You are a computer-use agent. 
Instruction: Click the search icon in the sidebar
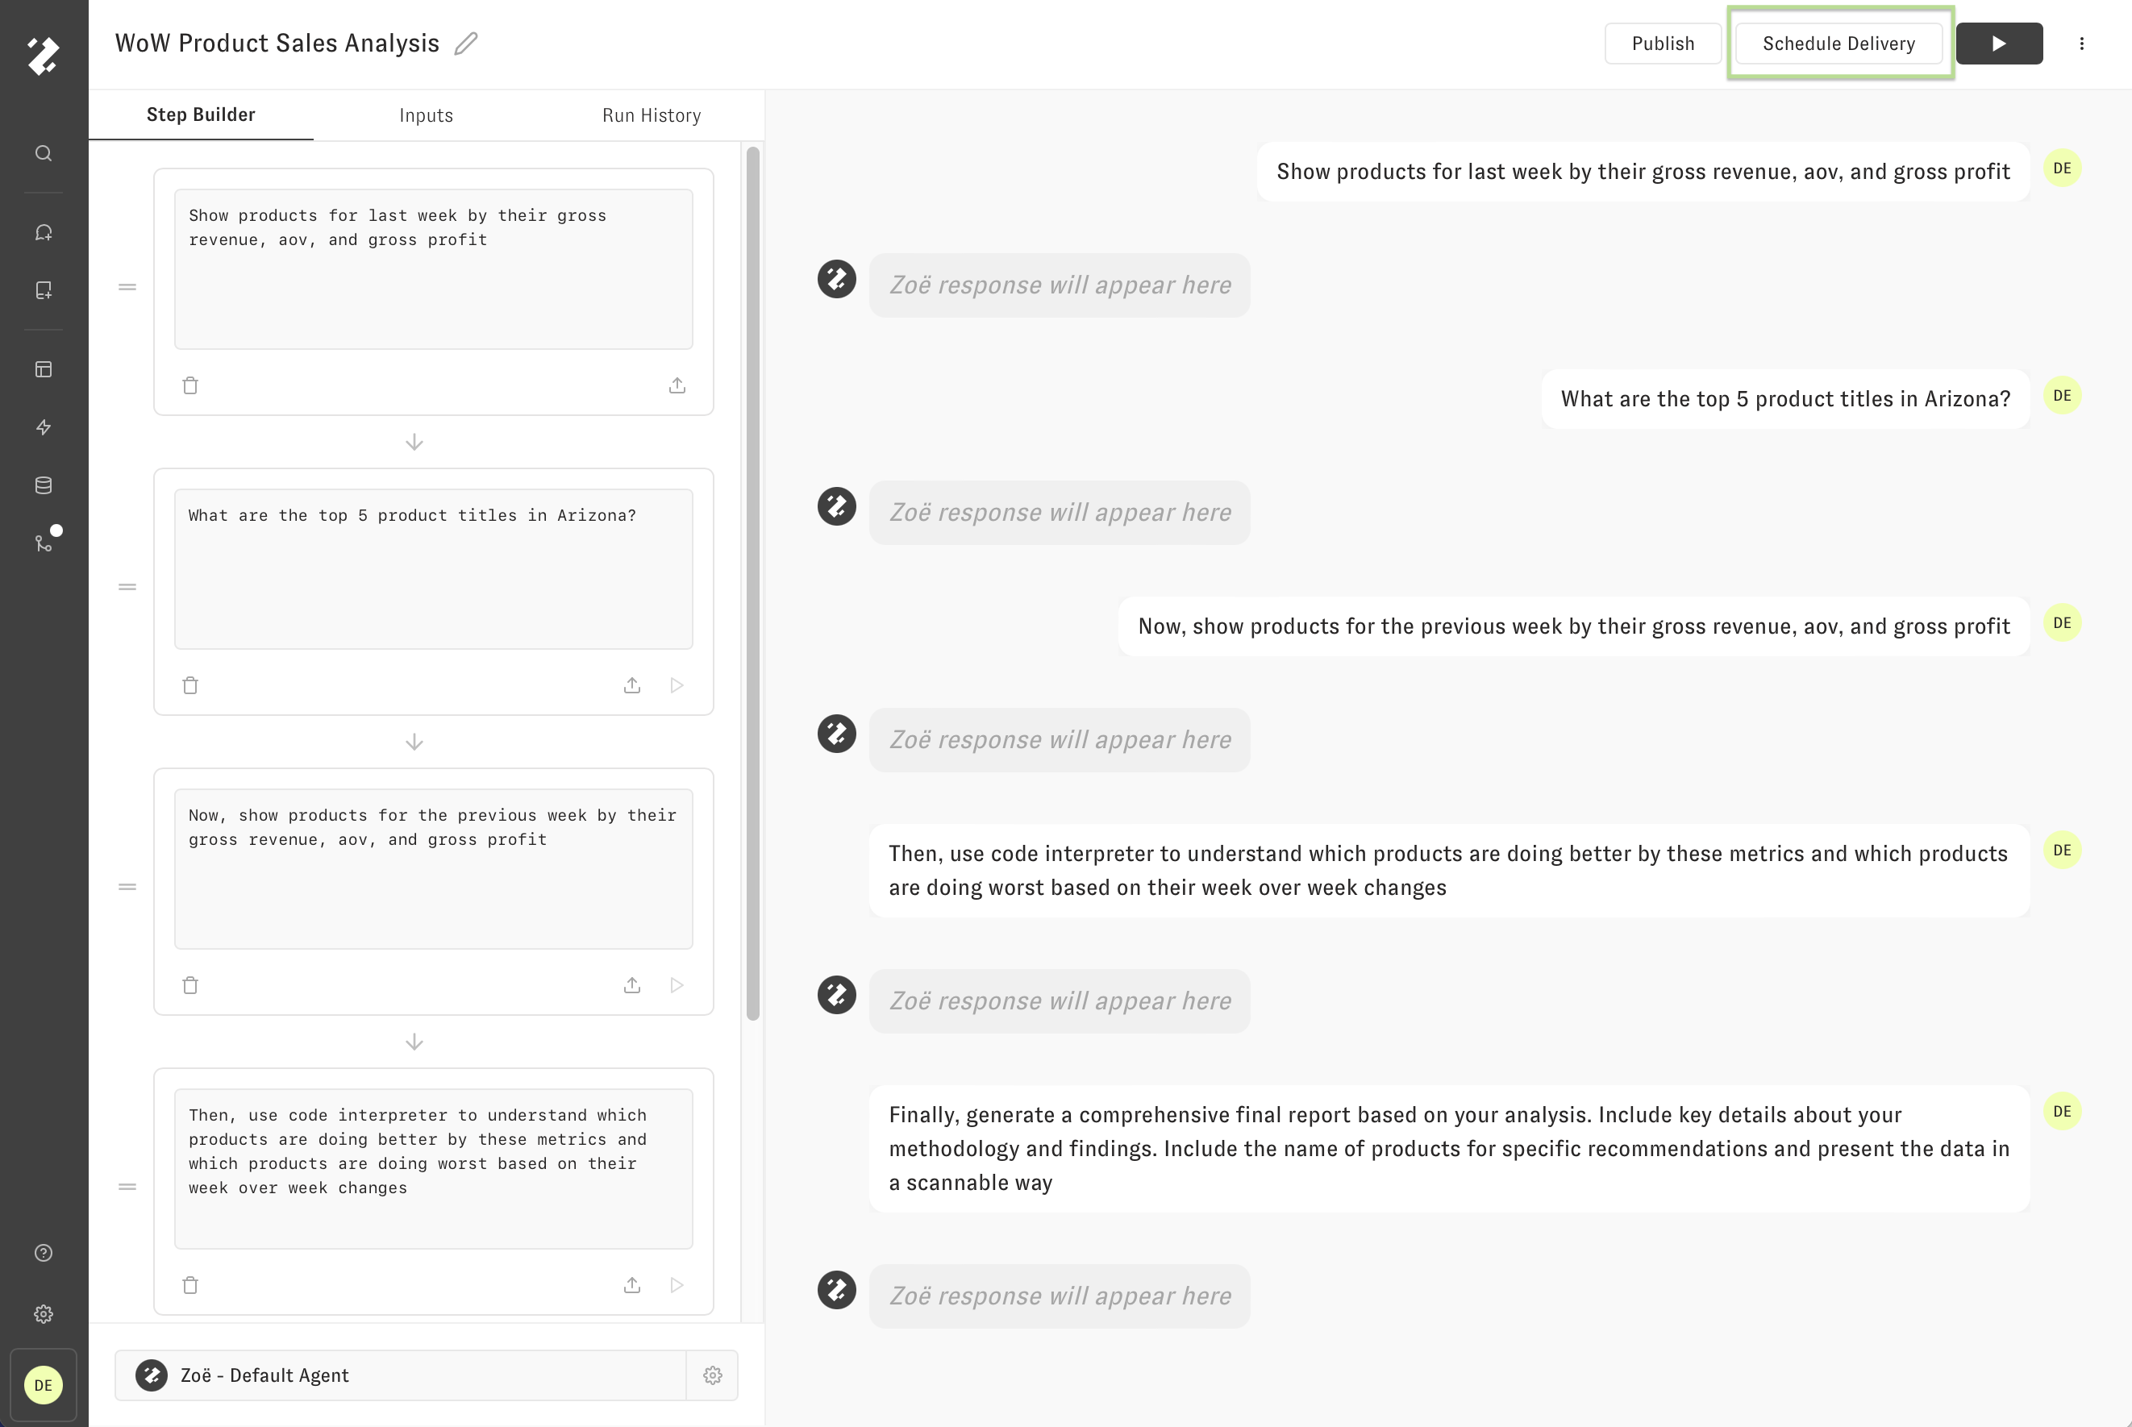click(44, 153)
